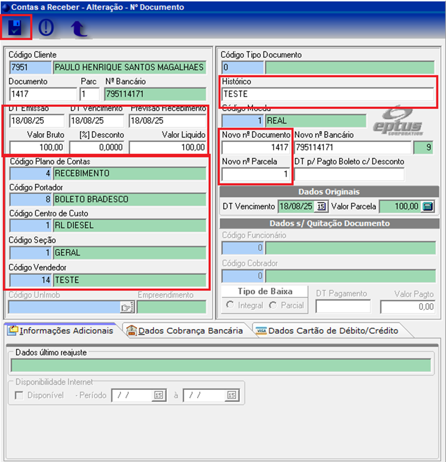Open the Período start date calendar icon
The image size is (446, 462).
(x=158, y=395)
